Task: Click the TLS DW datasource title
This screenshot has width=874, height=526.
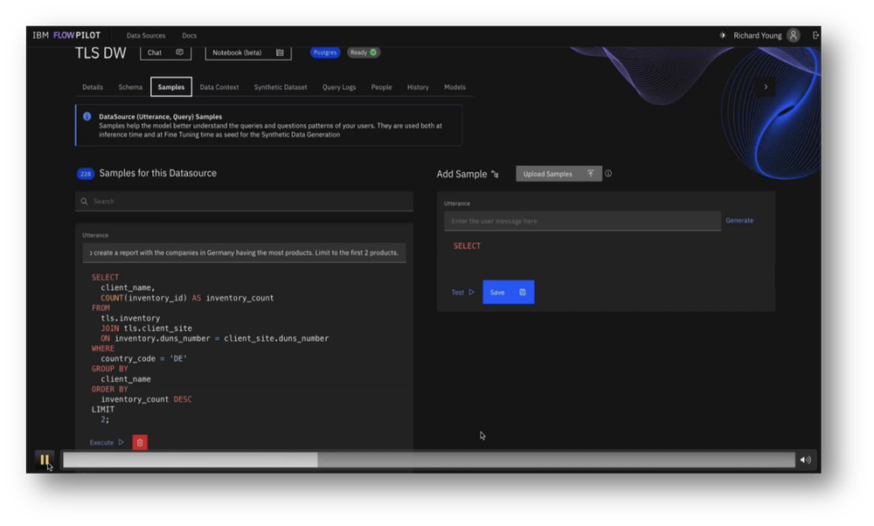Action: (101, 53)
